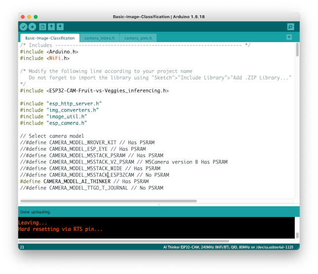
Task: Open the Serial Monitor
Action: [x=291, y=27]
